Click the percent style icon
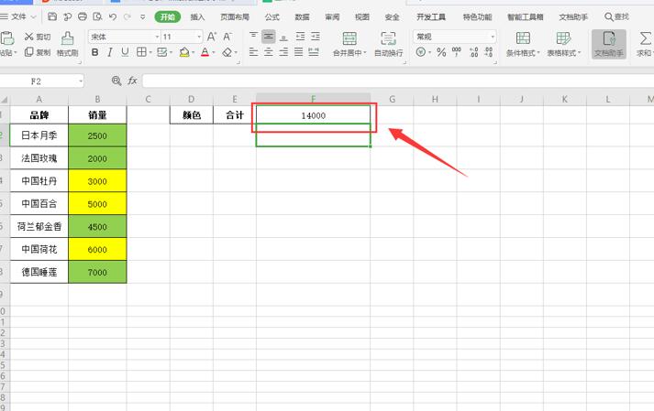 [441, 52]
